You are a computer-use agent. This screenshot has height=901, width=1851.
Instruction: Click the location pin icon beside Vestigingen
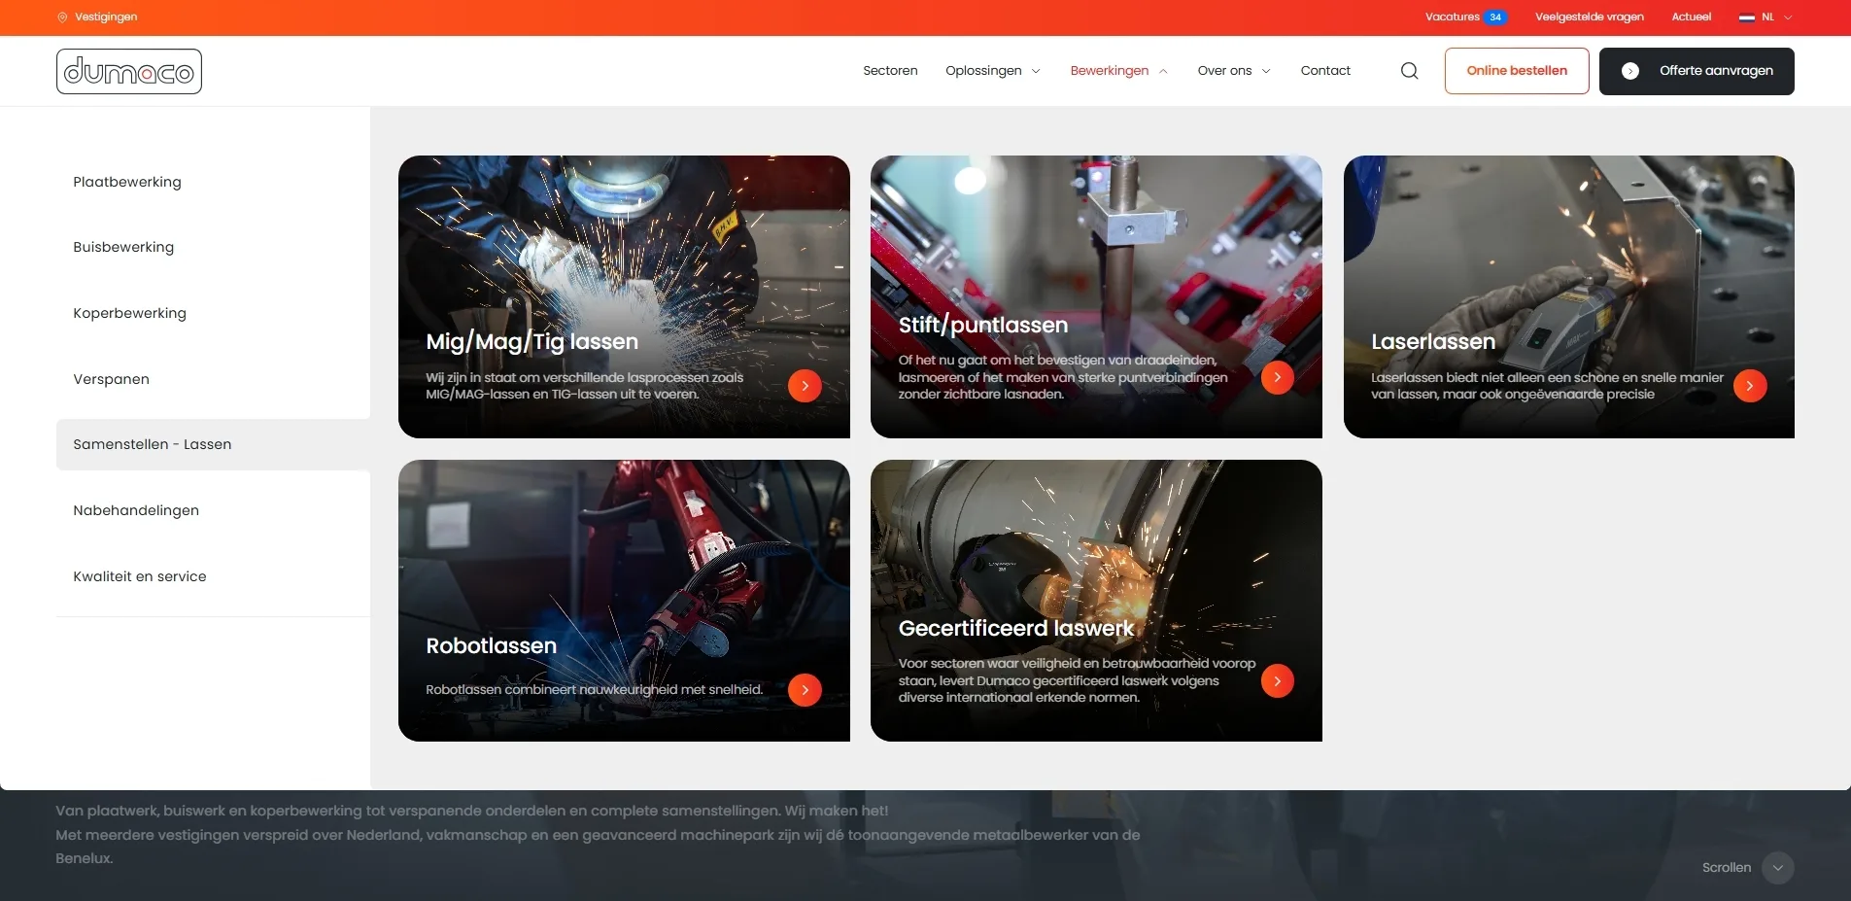[x=62, y=17]
